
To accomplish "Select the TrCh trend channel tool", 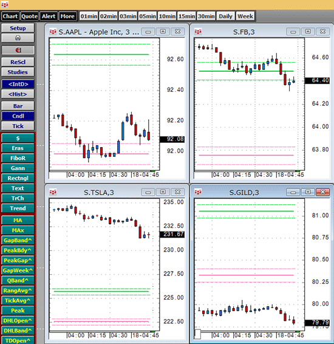I will (x=18, y=198).
